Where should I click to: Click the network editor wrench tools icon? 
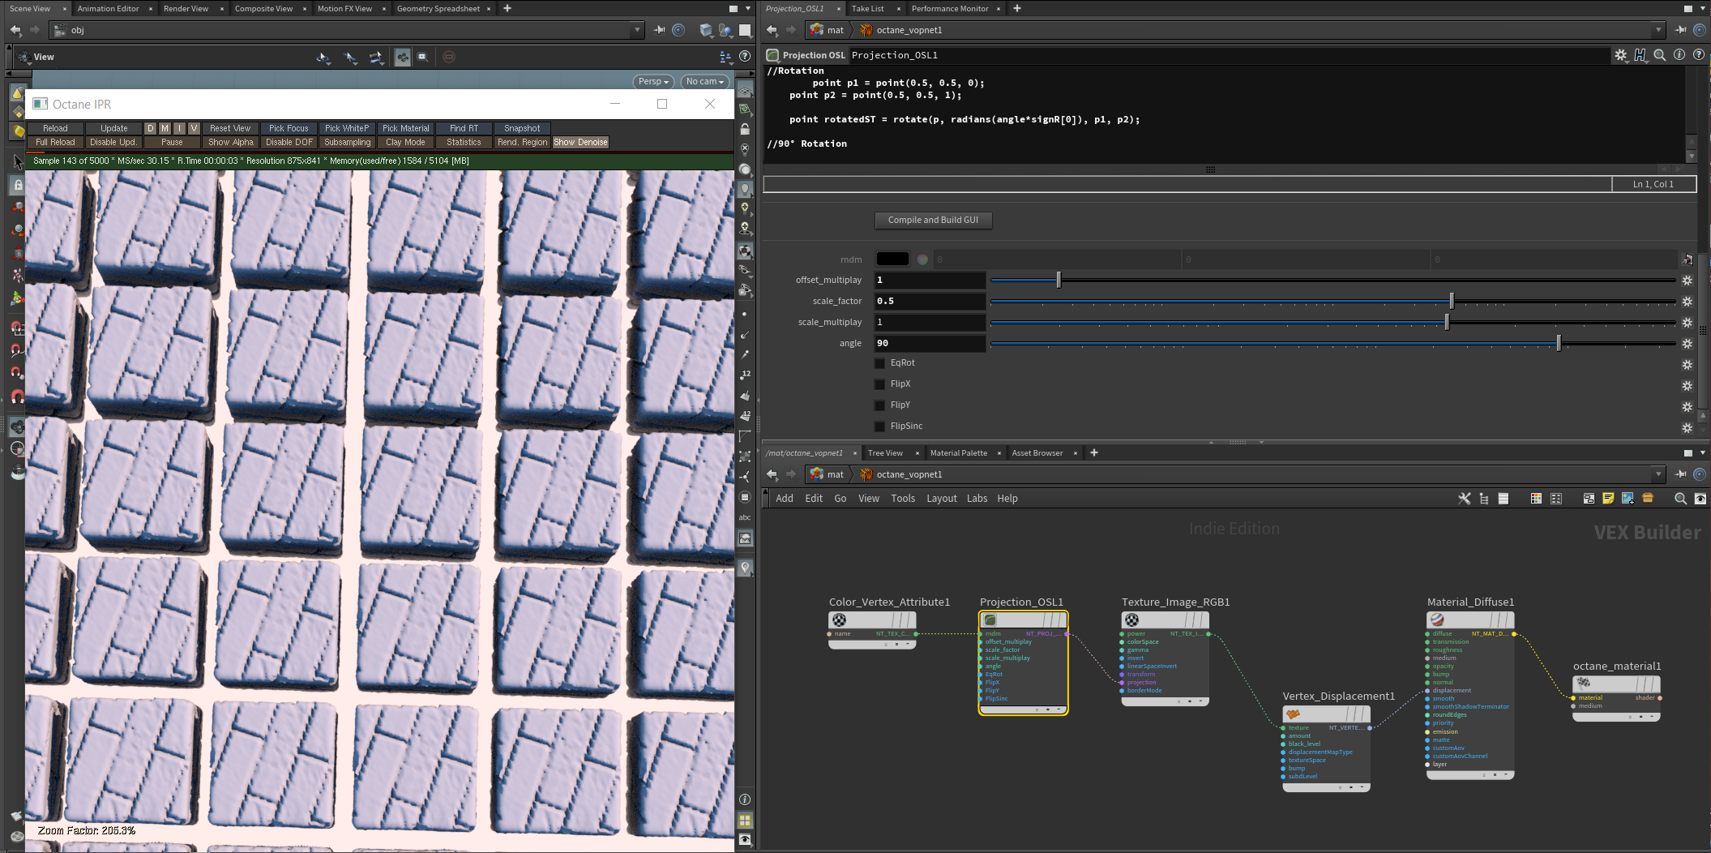(1464, 499)
